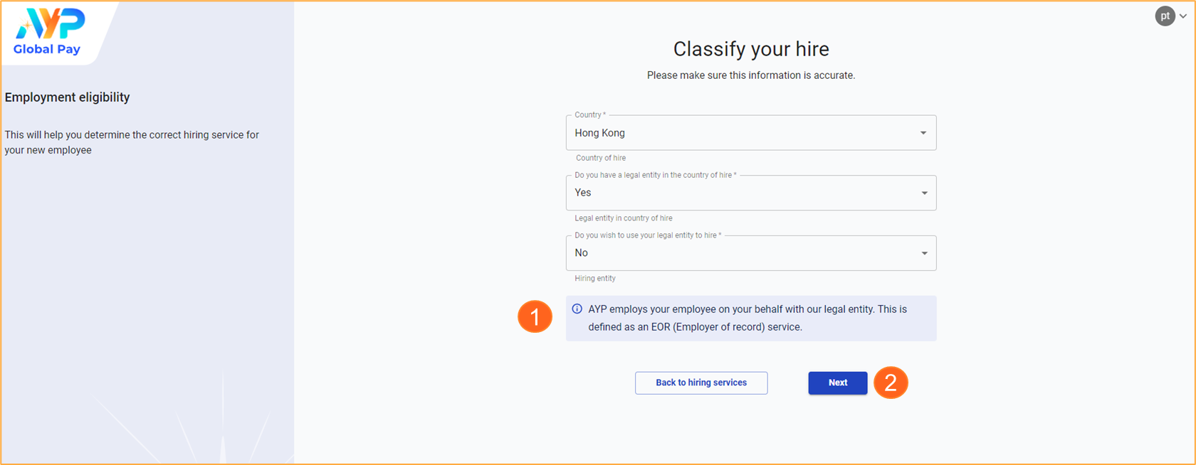Click the 'Hiring entity' helper text
The width and height of the screenshot is (1196, 465).
click(595, 279)
